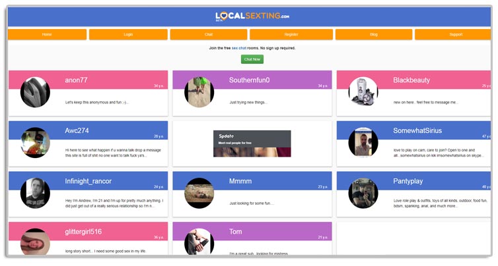The image size is (498, 266).
Task: Select the Pantyplay username heading
Action: 408,181
